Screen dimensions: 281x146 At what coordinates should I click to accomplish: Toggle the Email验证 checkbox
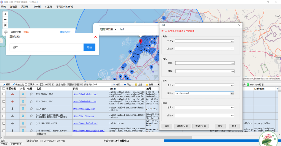coord(42,85)
